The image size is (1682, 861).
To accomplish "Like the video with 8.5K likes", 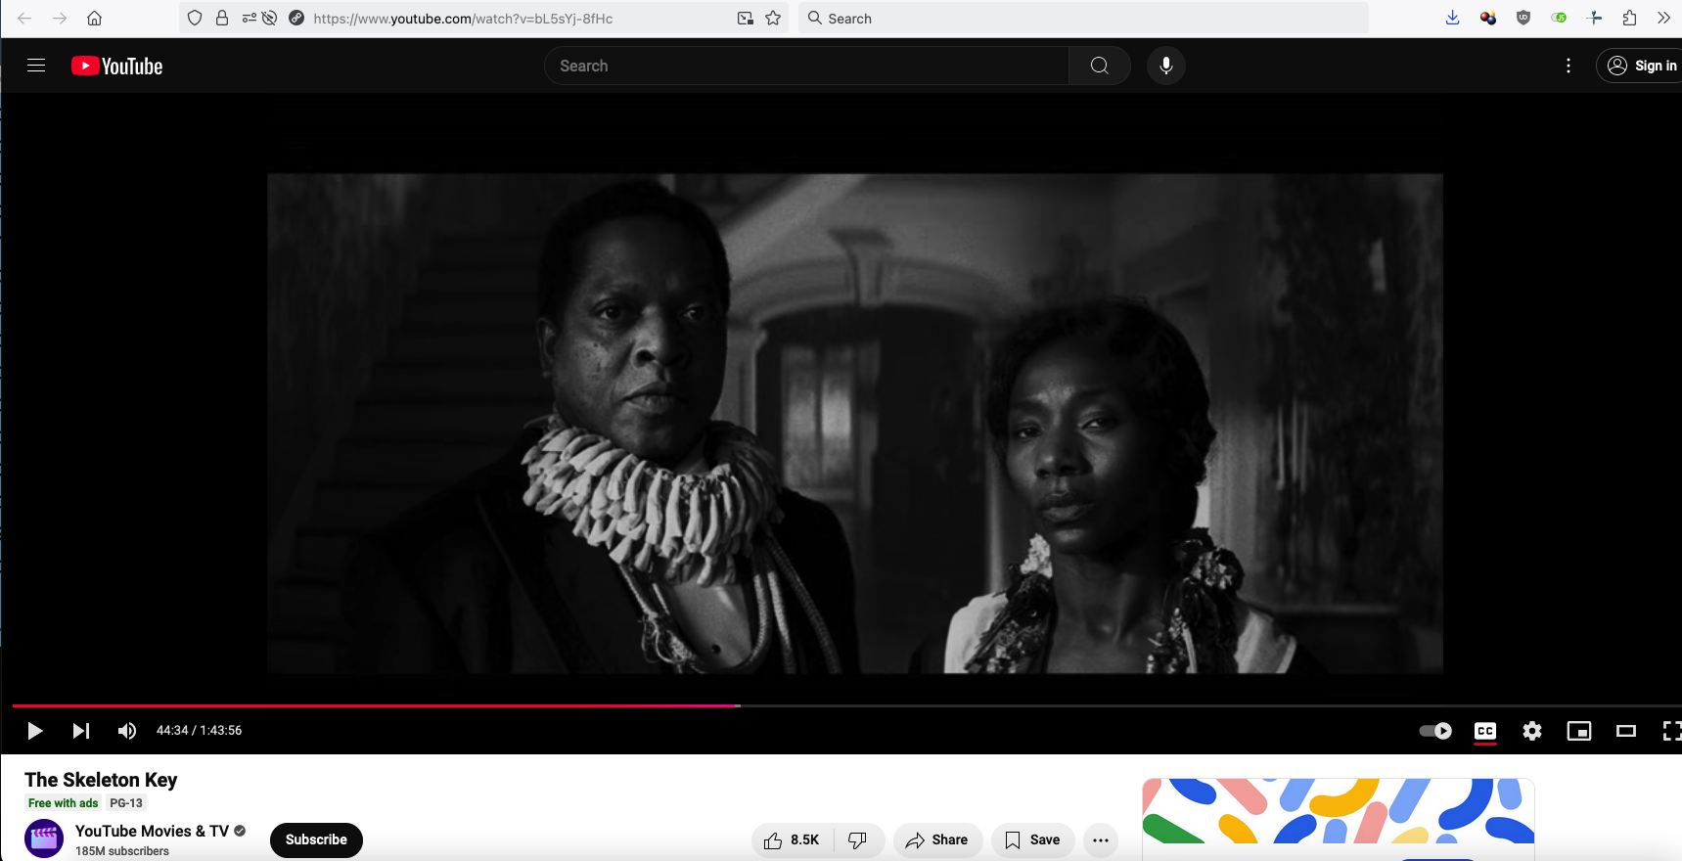I will pyautogui.click(x=792, y=840).
